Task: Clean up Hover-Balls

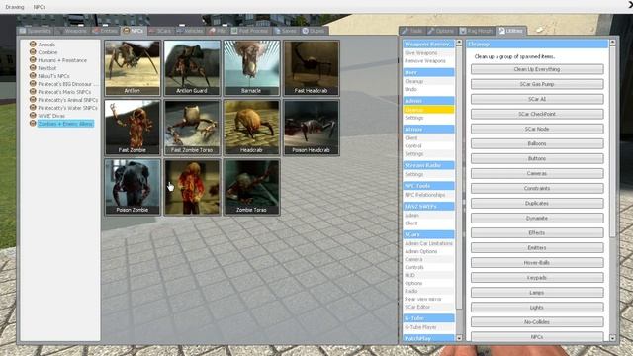Action: pyautogui.click(x=537, y=263)
